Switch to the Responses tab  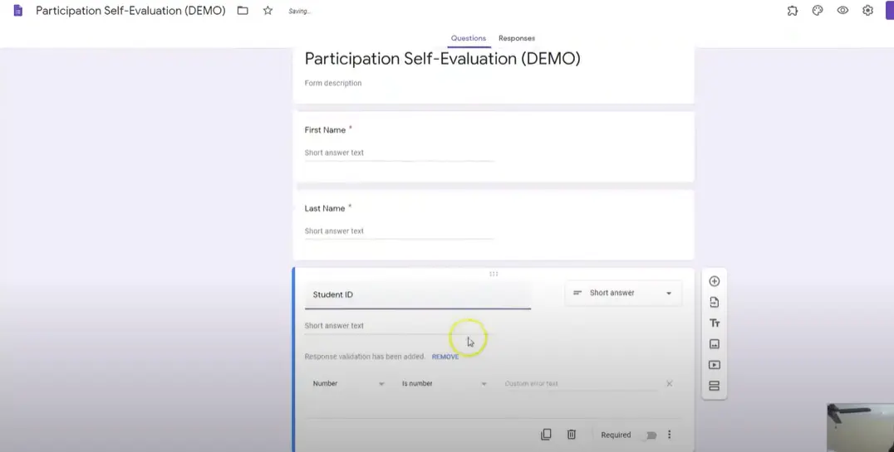(x=517, y=38)
